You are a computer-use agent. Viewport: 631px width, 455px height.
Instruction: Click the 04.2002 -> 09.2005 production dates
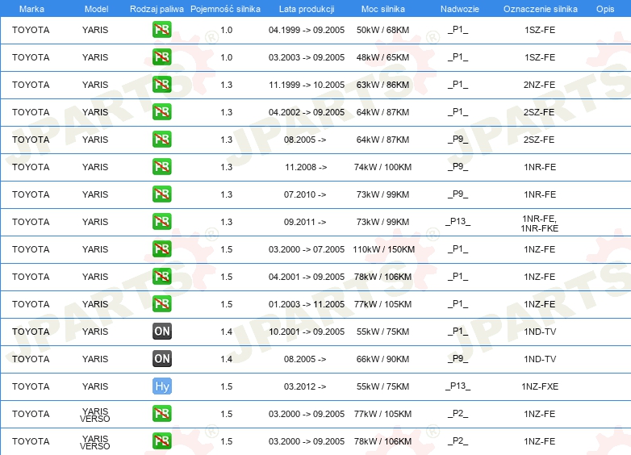pyautogui.click(x=307, y=112)
